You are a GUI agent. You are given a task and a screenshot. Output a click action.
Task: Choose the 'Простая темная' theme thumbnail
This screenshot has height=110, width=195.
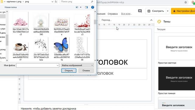[177, 79]
